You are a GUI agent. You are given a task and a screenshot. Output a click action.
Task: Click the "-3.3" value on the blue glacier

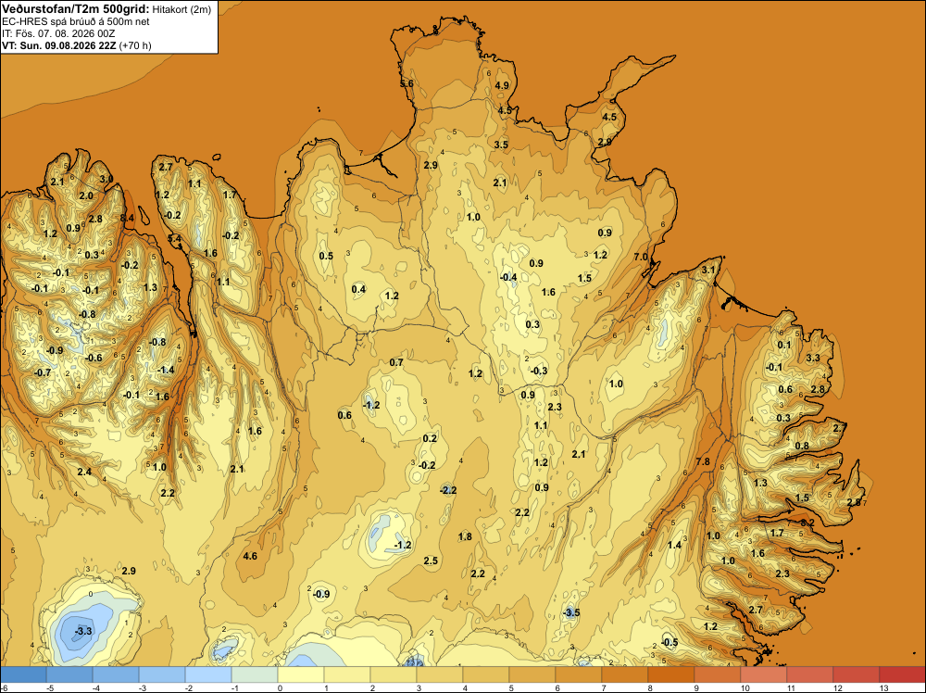83,632
